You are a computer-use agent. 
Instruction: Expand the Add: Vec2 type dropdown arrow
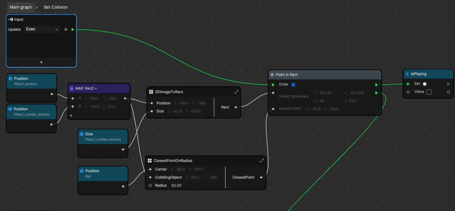(x=96, y=88)
